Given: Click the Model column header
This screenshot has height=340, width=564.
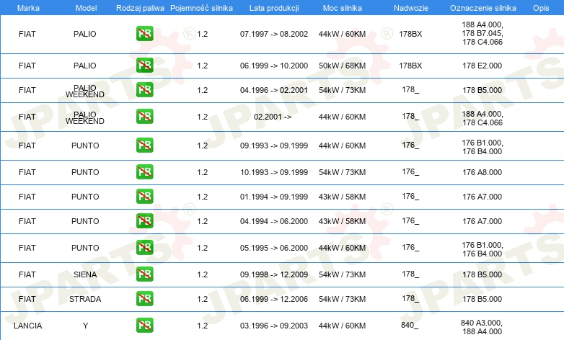Looking at the screenshot, I should 86,8.
